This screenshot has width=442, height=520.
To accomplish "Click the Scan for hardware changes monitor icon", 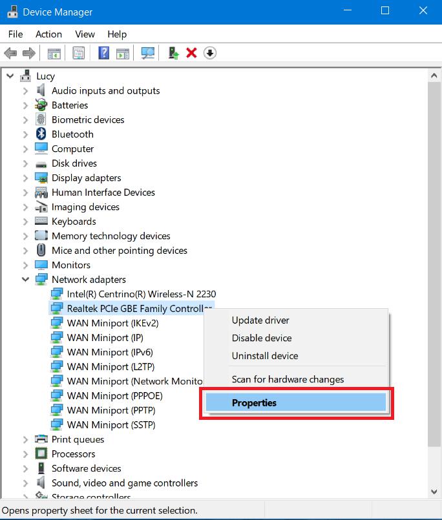I will coord(148,53).
